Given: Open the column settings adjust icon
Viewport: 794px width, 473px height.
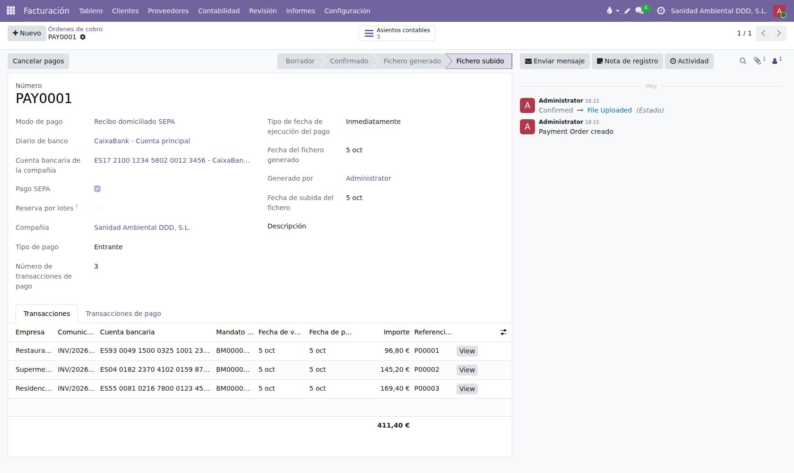Looking at the screenshot, I should (503, 332).
